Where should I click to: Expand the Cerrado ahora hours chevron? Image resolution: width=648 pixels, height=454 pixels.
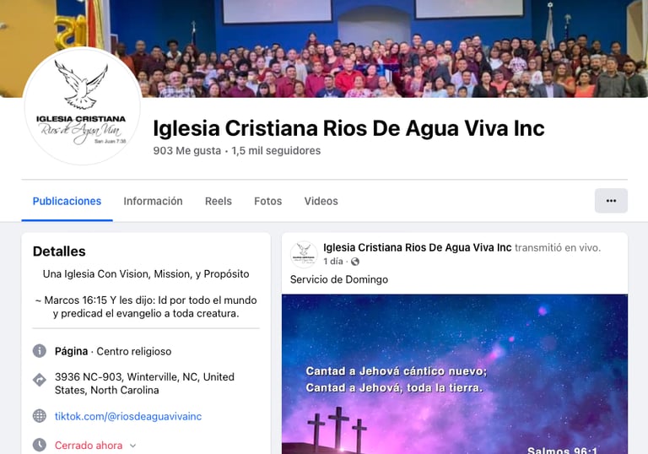[x=132, y=446]
